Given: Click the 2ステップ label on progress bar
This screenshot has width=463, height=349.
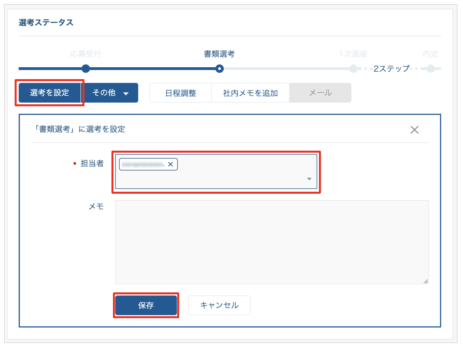Looking at the screenshot, I should point(392,69).
